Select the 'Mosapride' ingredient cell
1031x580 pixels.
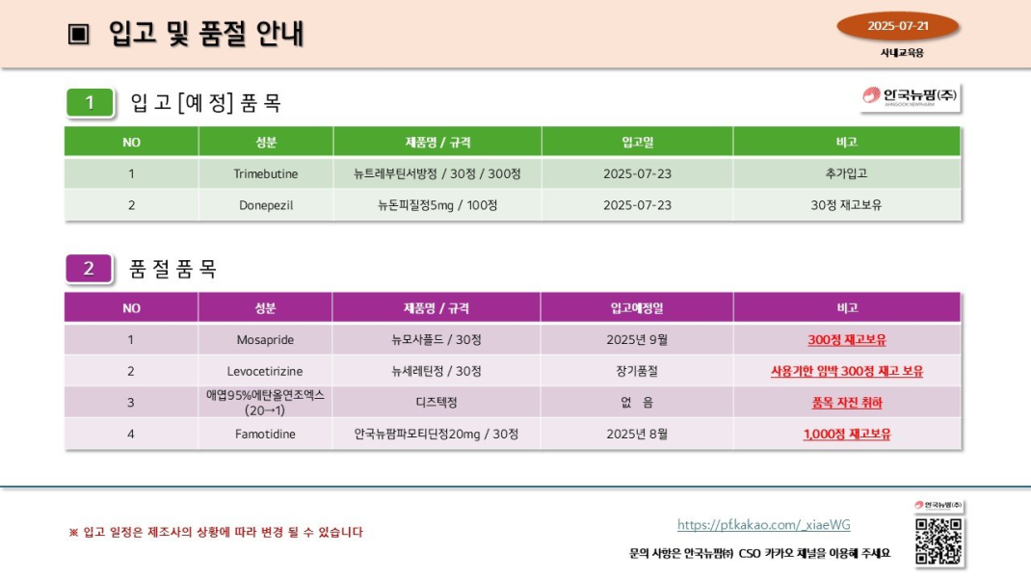click(265, 339)
